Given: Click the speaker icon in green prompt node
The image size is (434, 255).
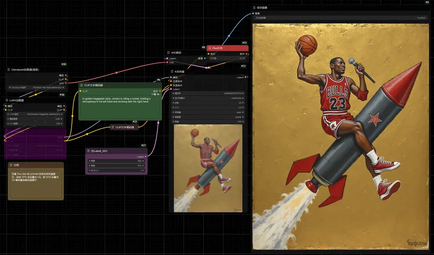Looking at the screenshot, I should (x=158, y=94).
